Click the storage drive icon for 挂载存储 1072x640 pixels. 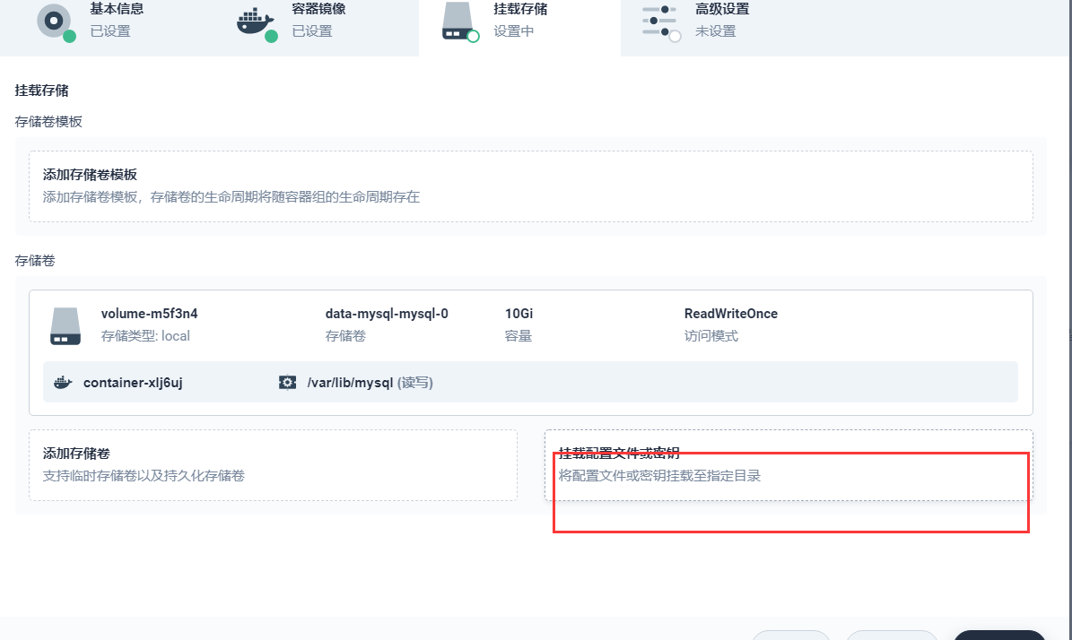[458, 22]
